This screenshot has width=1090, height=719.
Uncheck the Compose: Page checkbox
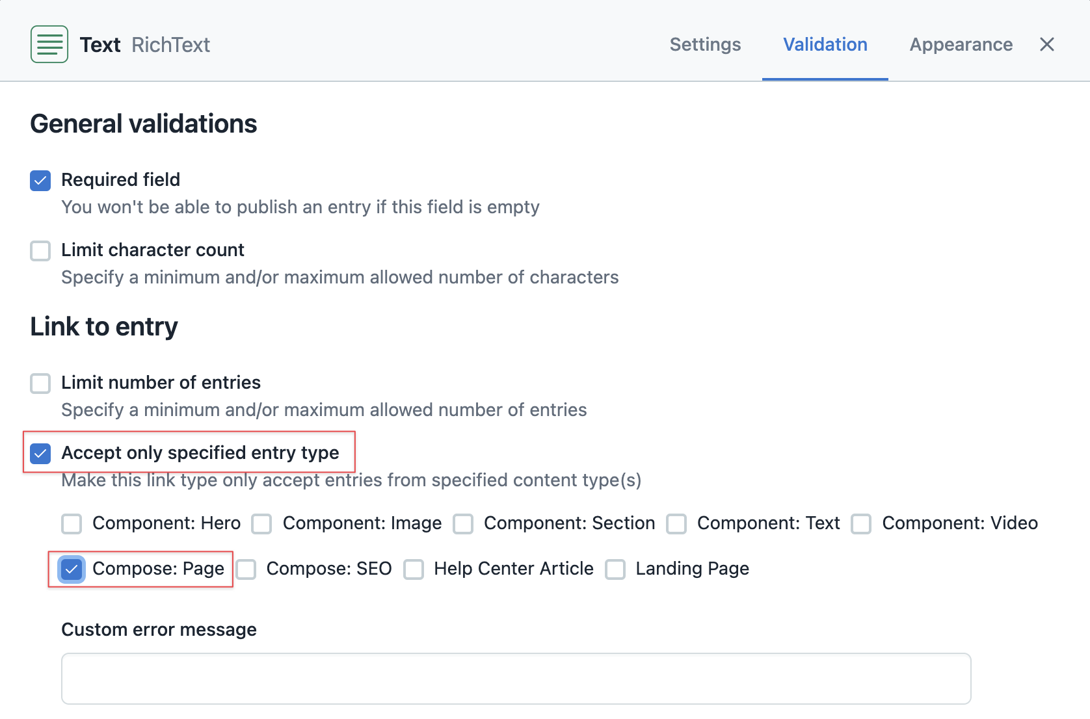pos(71,569)
